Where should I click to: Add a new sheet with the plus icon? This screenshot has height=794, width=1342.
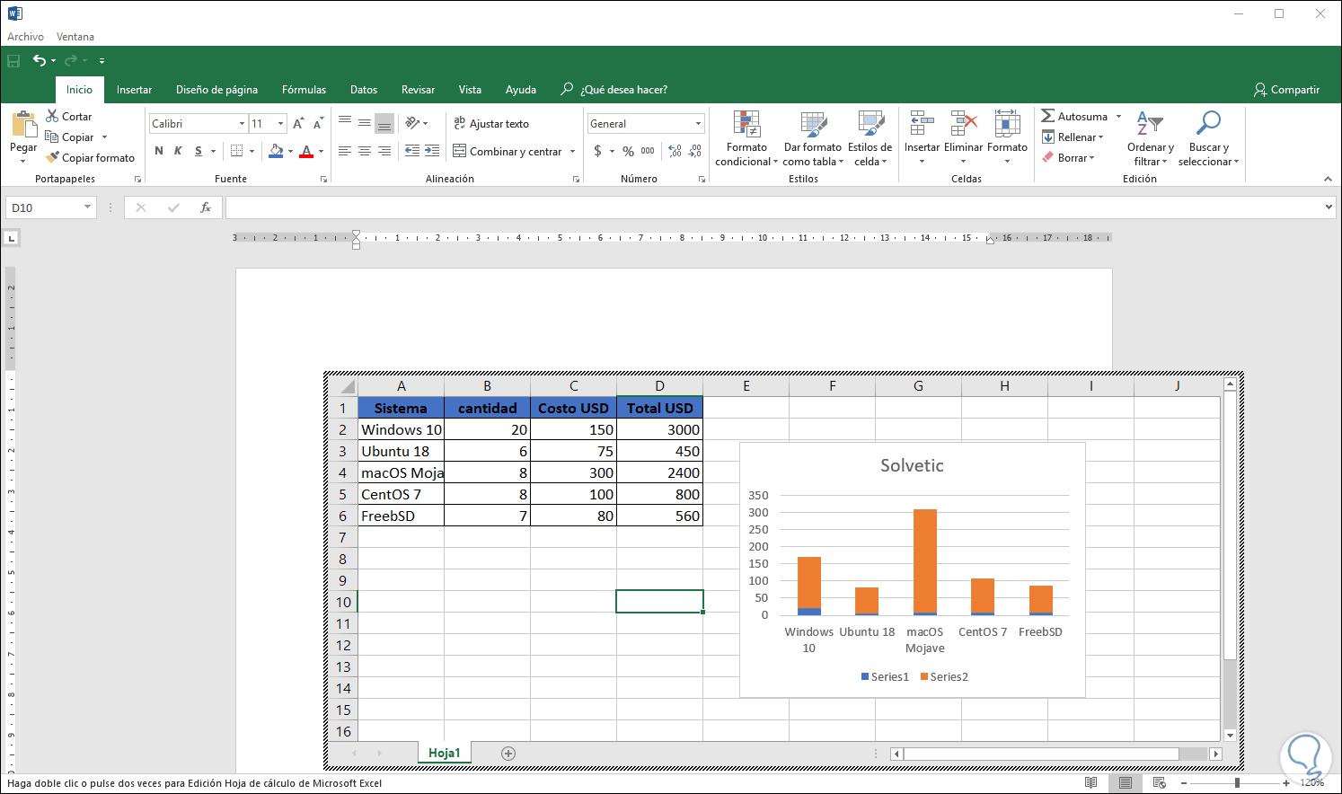click(x=508, y=754)
